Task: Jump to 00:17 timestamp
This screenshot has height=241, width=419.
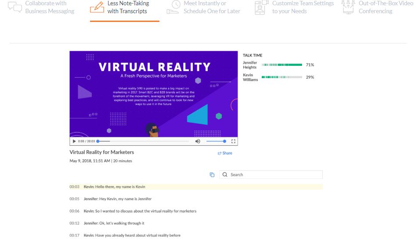Action: click(x=74, y=235)
